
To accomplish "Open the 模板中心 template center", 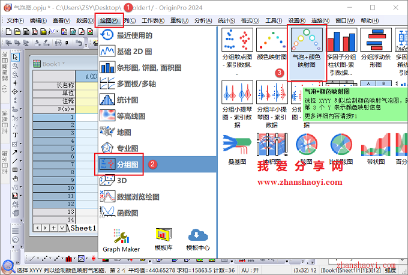I will point(198,240).
